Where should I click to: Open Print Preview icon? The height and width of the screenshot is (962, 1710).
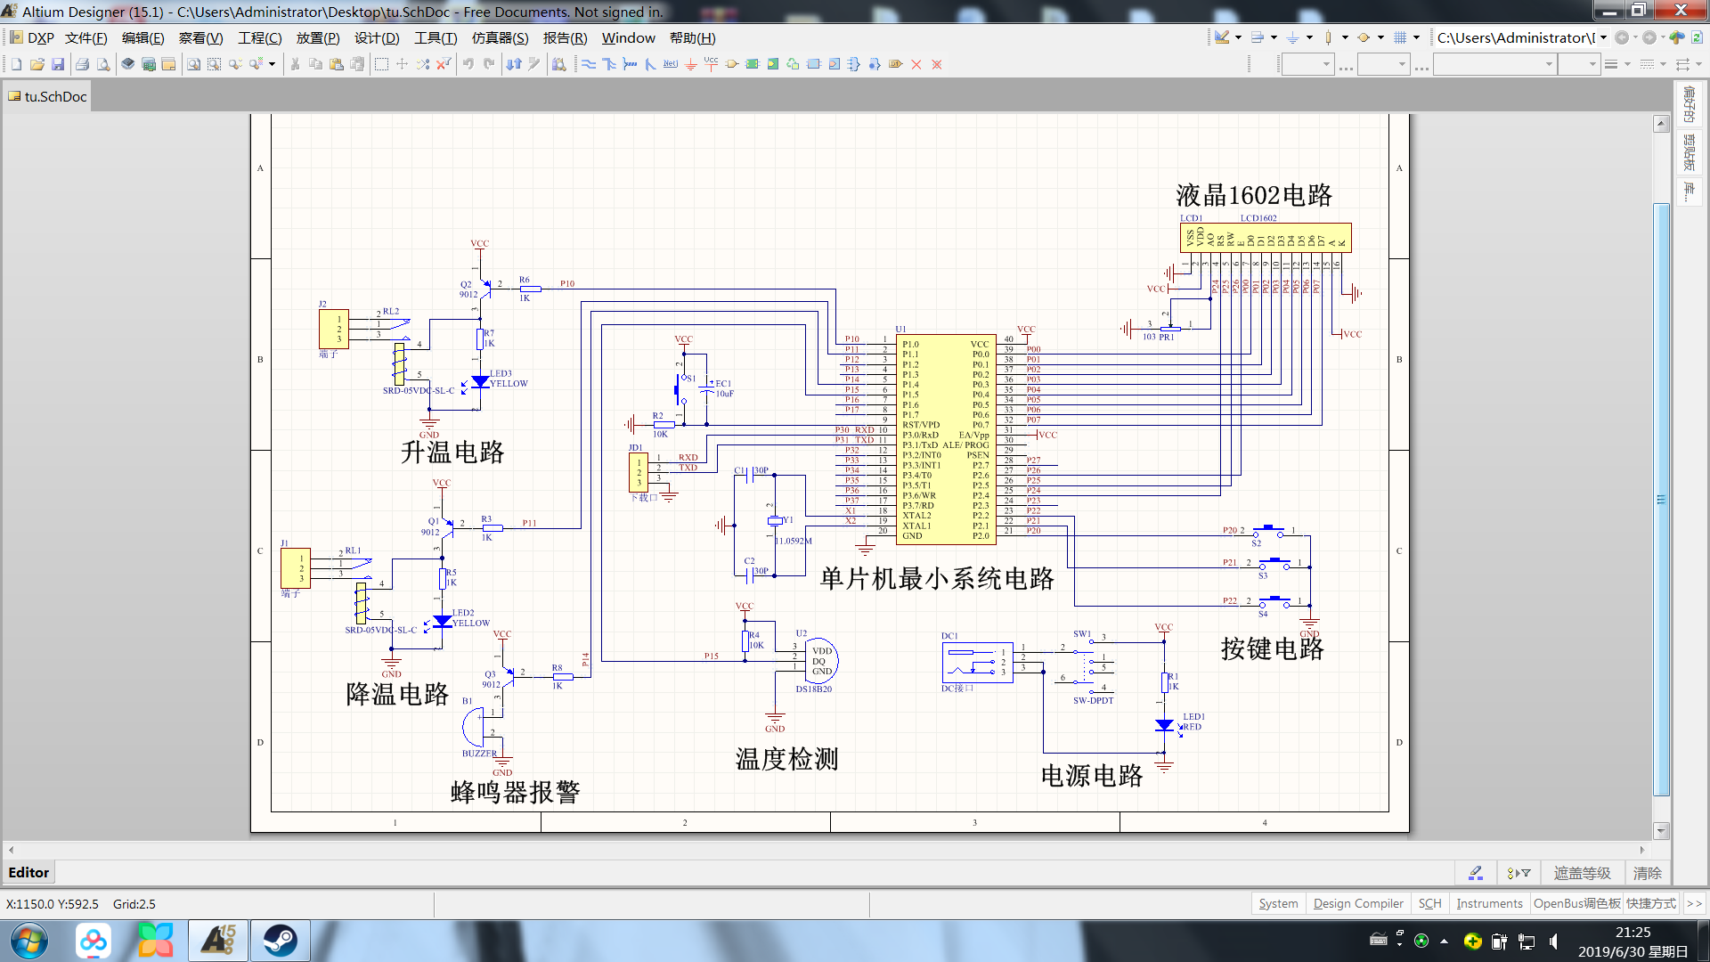(x=103, y=64)
